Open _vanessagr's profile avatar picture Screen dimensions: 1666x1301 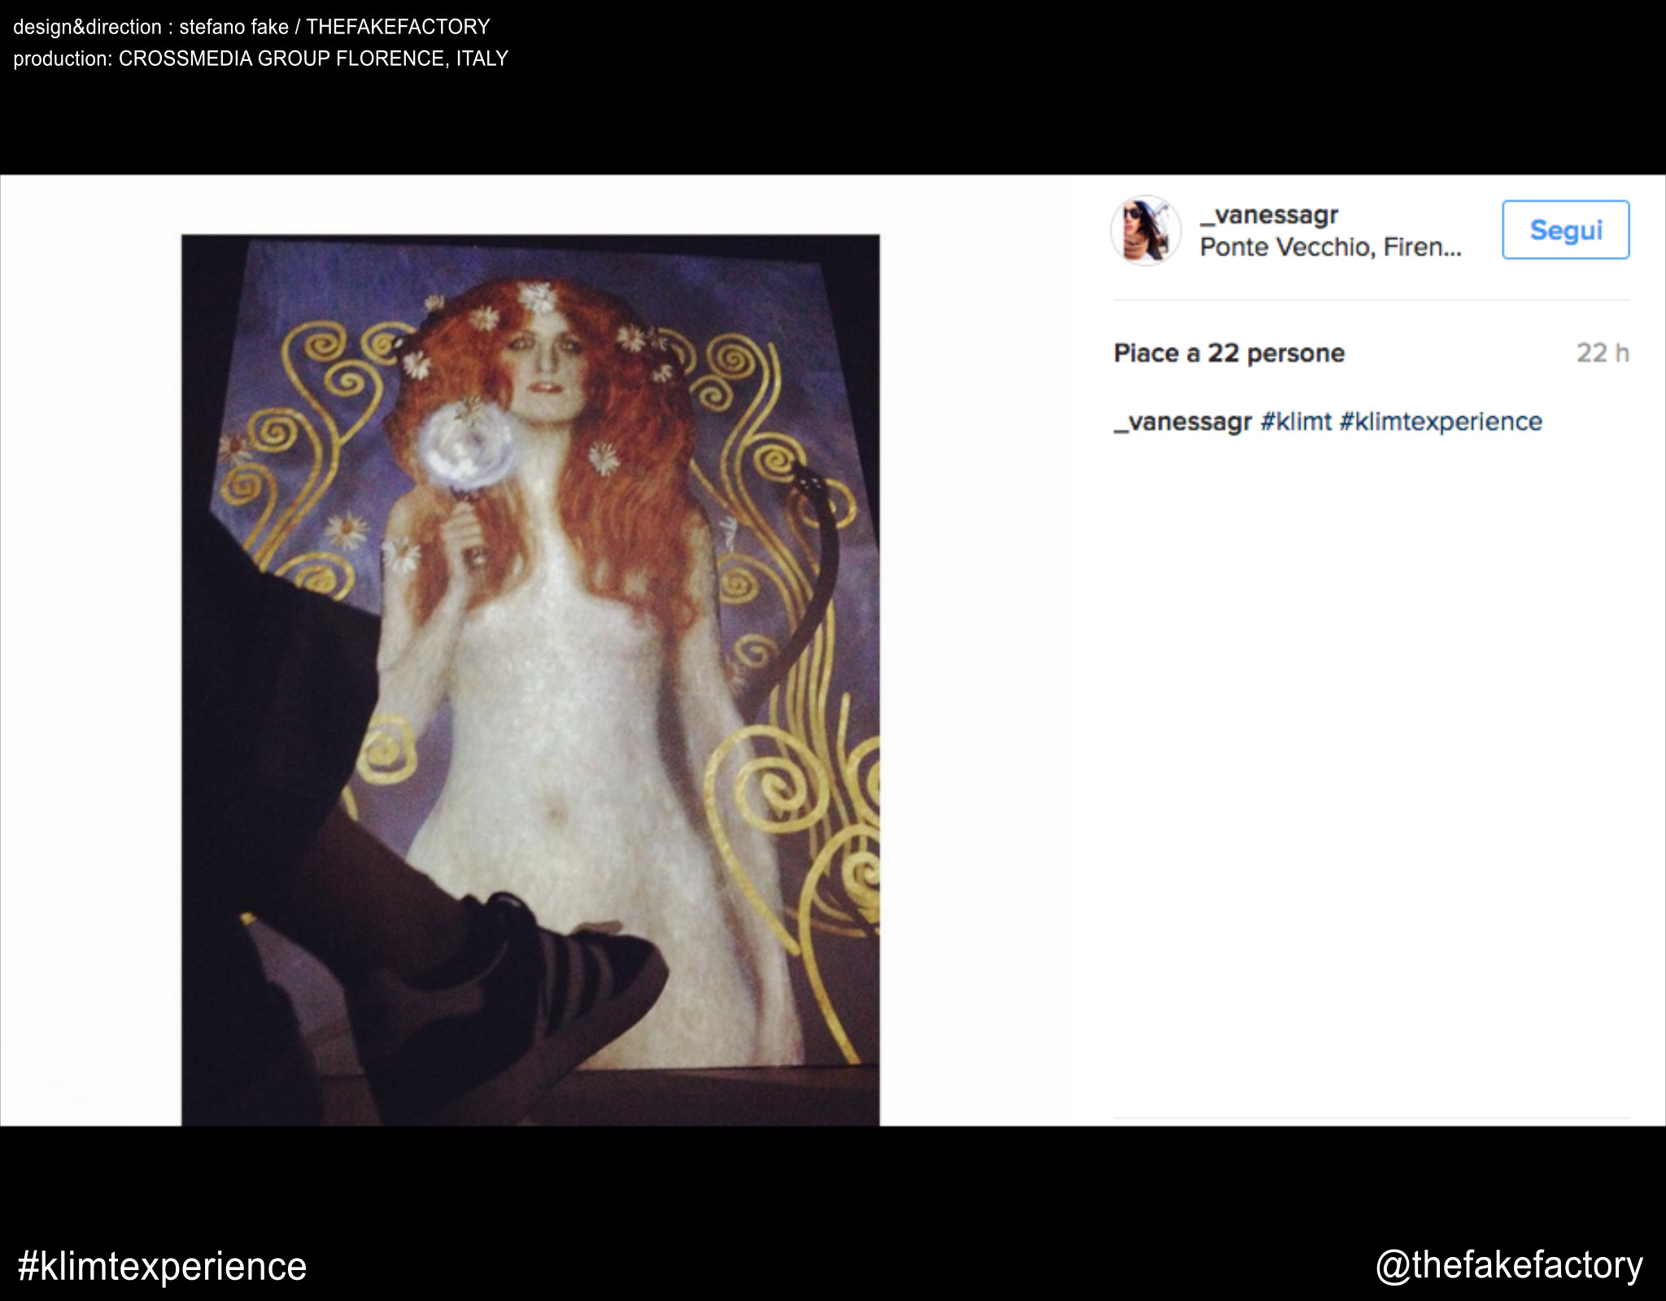[x=1145, y=230]
